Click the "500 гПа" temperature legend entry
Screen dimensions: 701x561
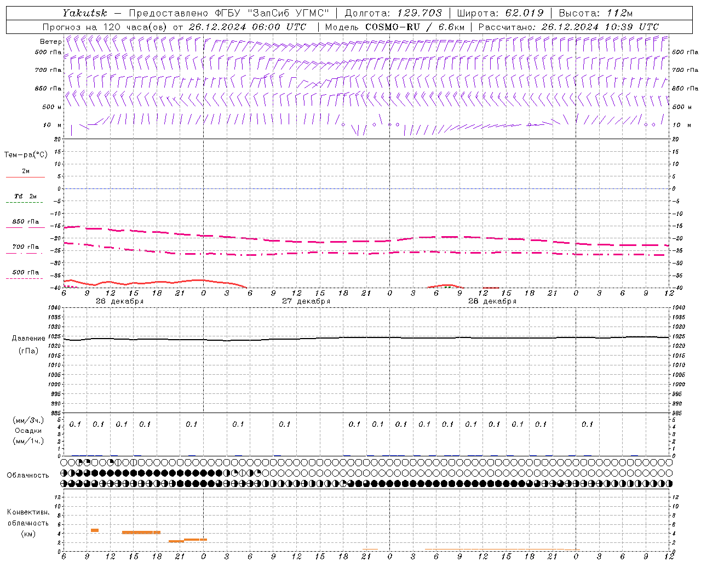click(x=26, y=272)
